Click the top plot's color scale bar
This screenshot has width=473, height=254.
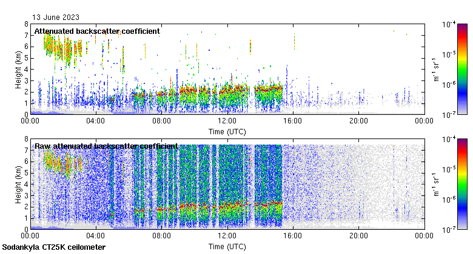[x=462, y=69]
